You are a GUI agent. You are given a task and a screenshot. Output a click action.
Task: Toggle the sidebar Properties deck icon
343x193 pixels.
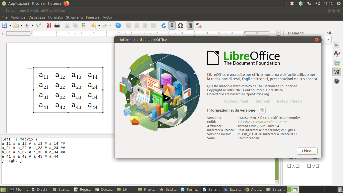click(x=337, y=44)
